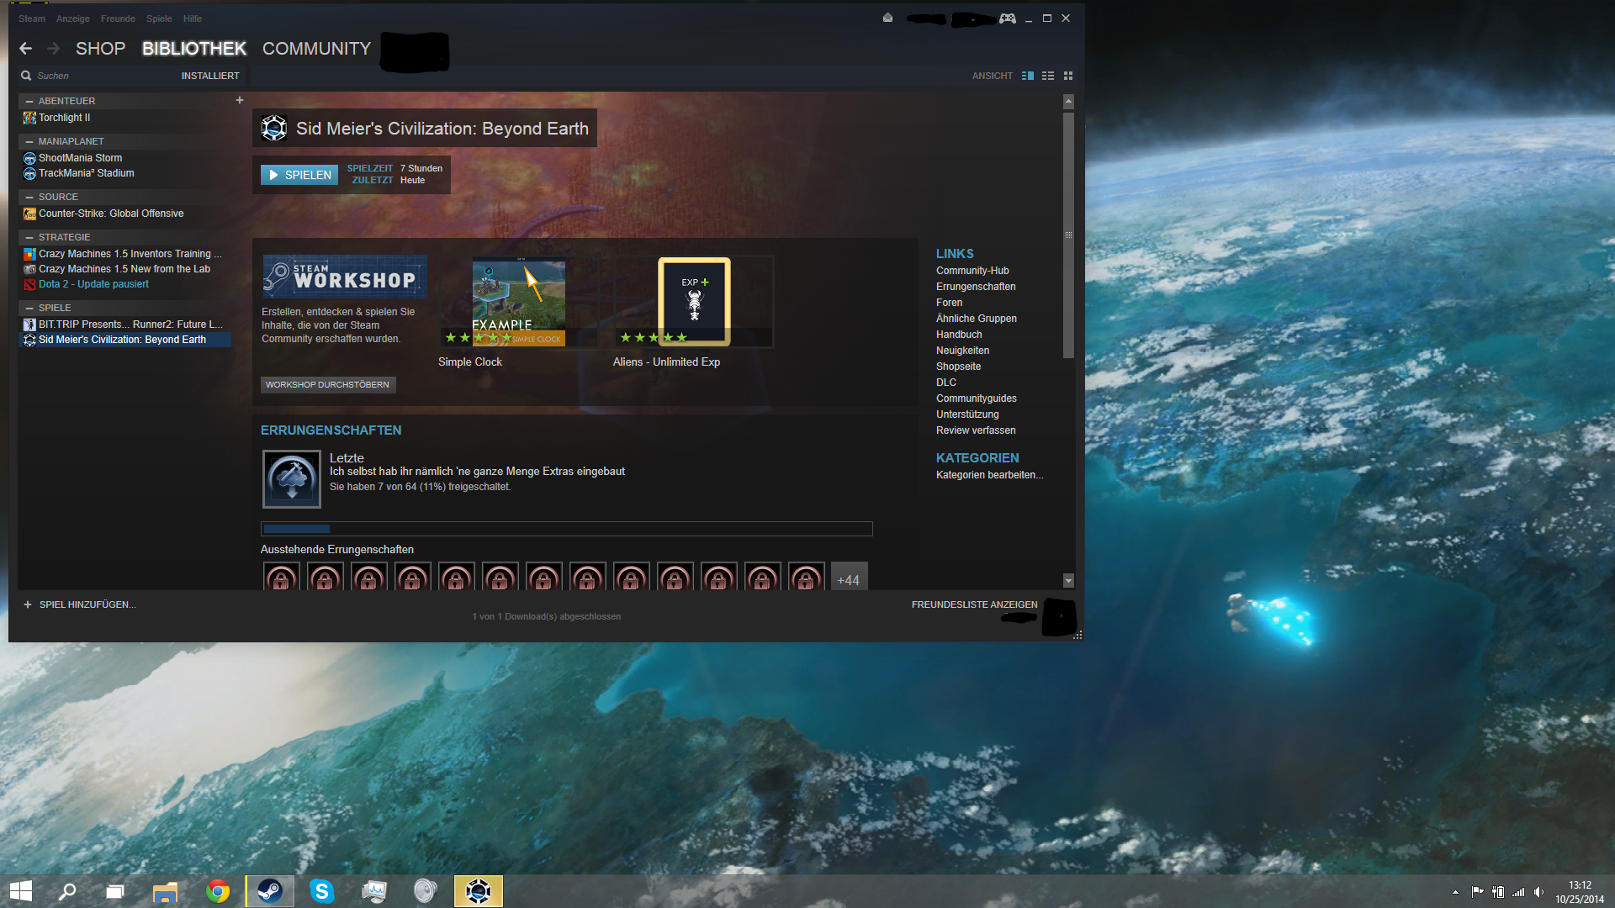Screen dimensions: 1615x908
Task: Open the Handbuch link
Action: [x=959, y=335]
